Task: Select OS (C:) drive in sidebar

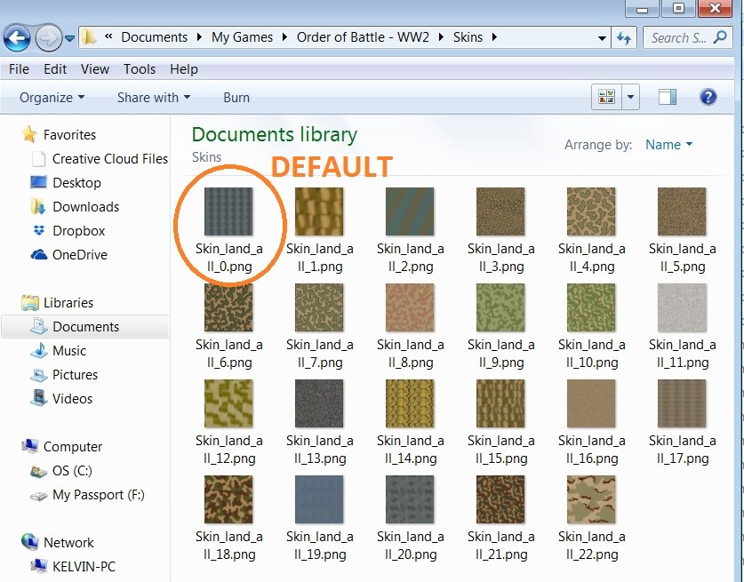Action: [71, 471]
